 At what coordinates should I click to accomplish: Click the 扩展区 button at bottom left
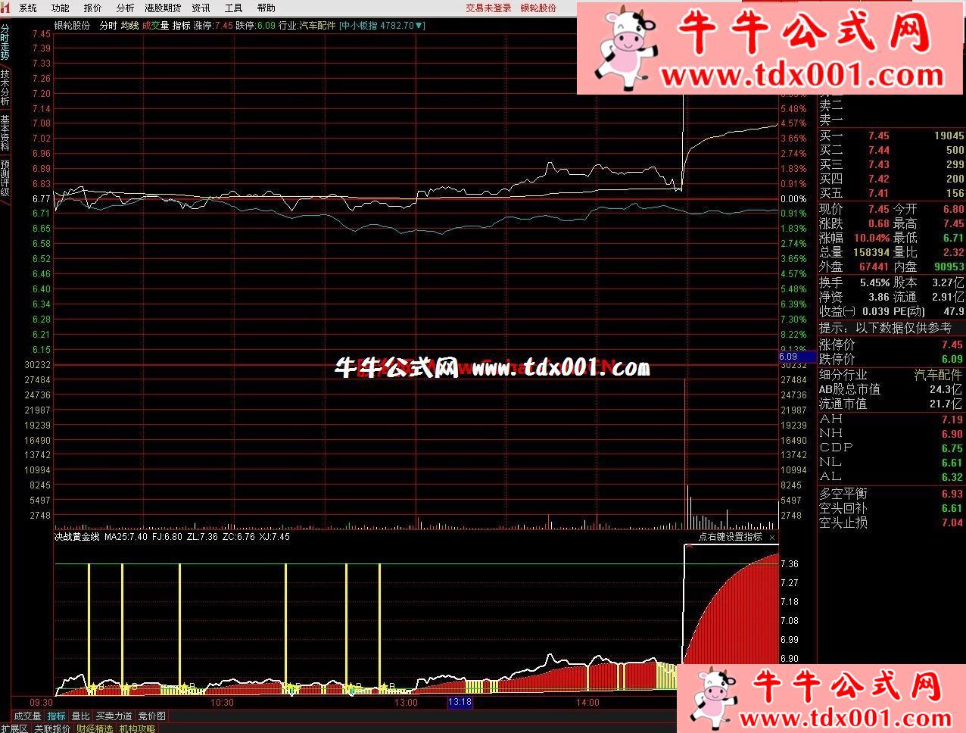pyautogui.click(x=14, y=728)
